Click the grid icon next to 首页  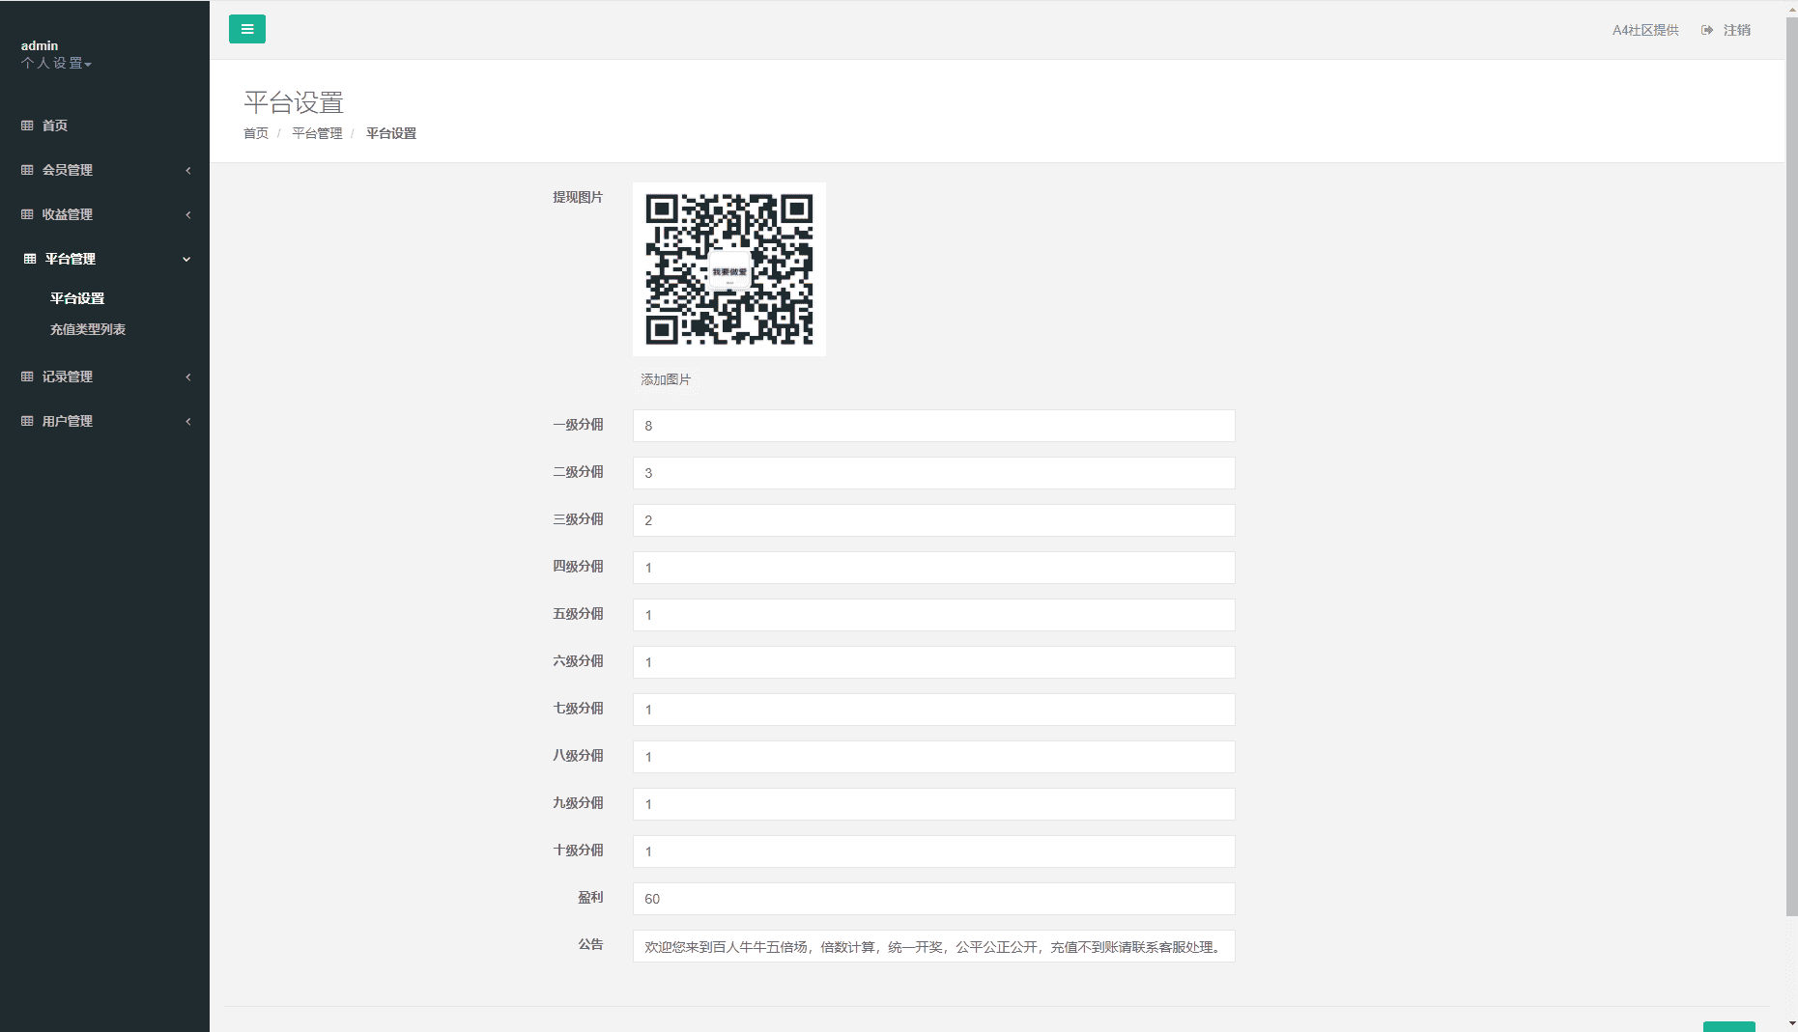[27, 126]
